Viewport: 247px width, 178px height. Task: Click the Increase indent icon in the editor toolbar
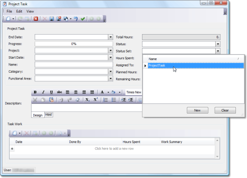pos(131,100)
